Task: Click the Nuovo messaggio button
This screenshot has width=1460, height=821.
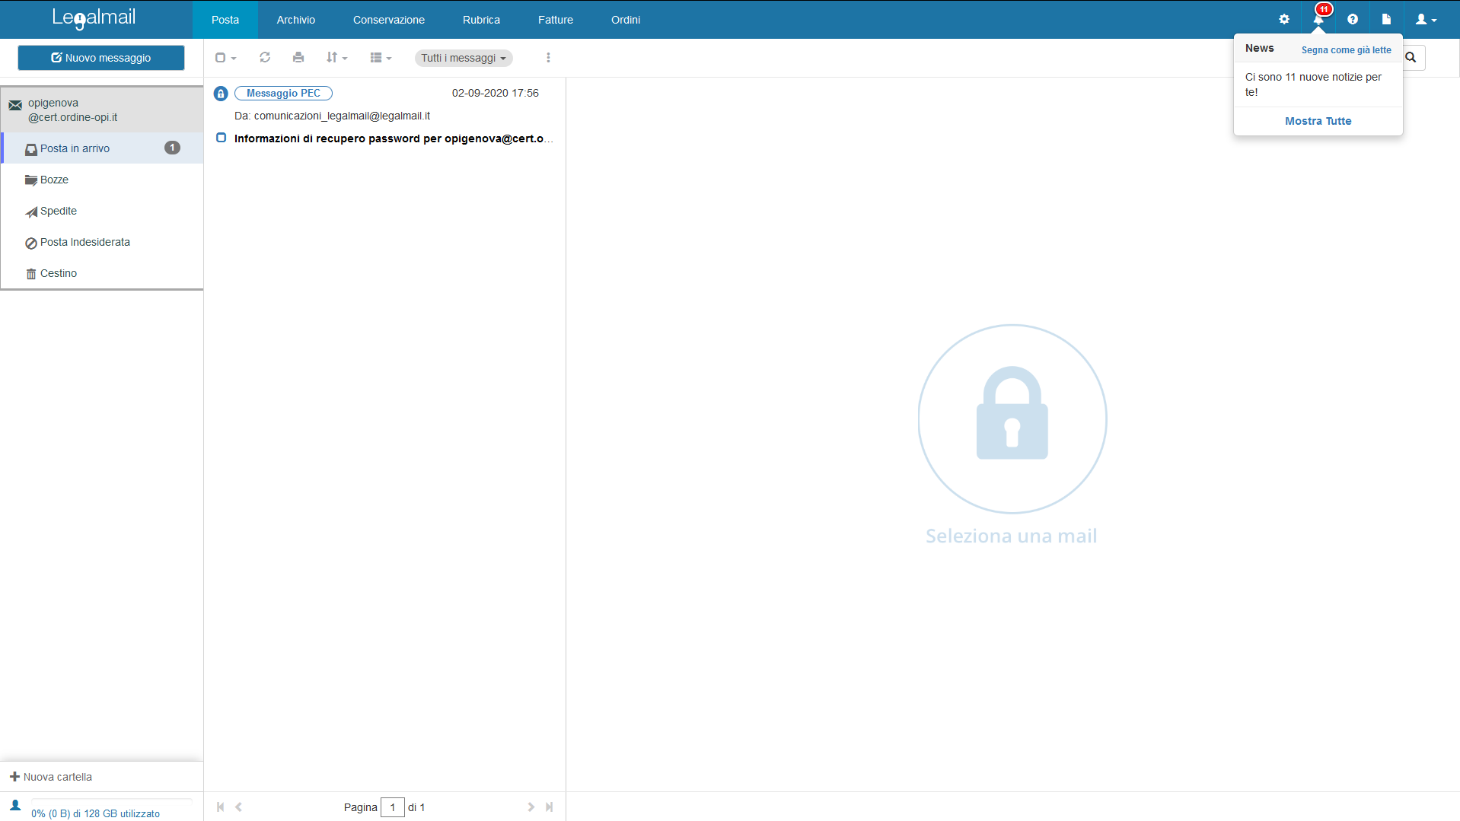Action: click(101, 58)
